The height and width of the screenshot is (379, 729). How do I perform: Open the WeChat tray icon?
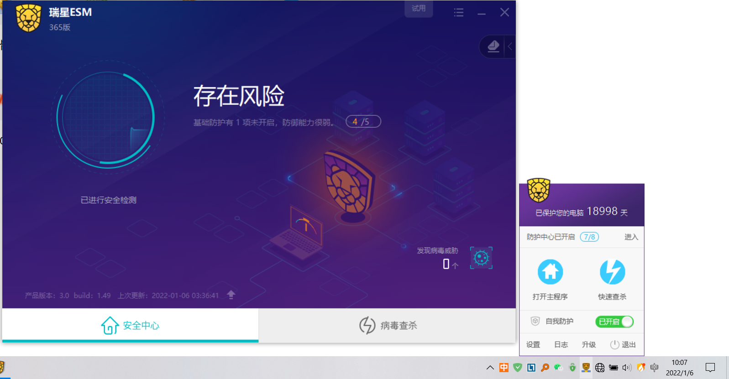pos(559,368)
